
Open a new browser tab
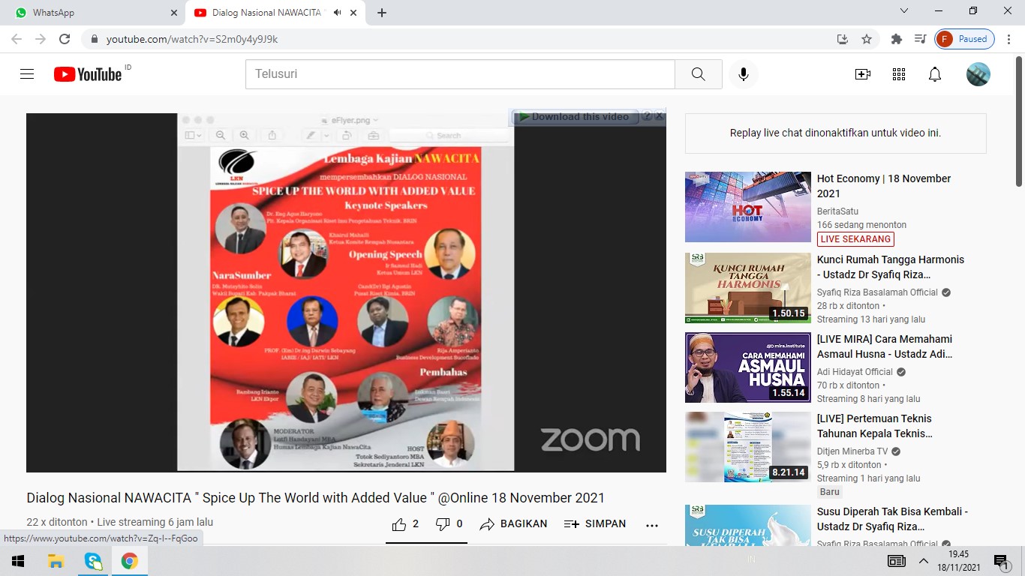[382, 13]
